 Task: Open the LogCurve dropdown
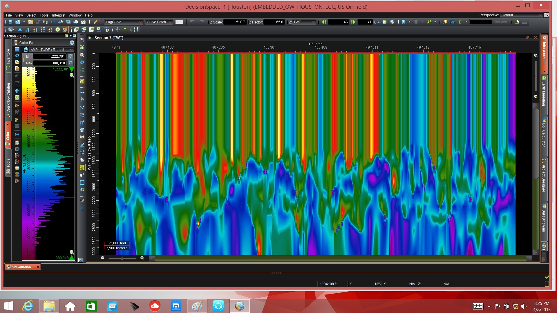(x=123, y=22)
